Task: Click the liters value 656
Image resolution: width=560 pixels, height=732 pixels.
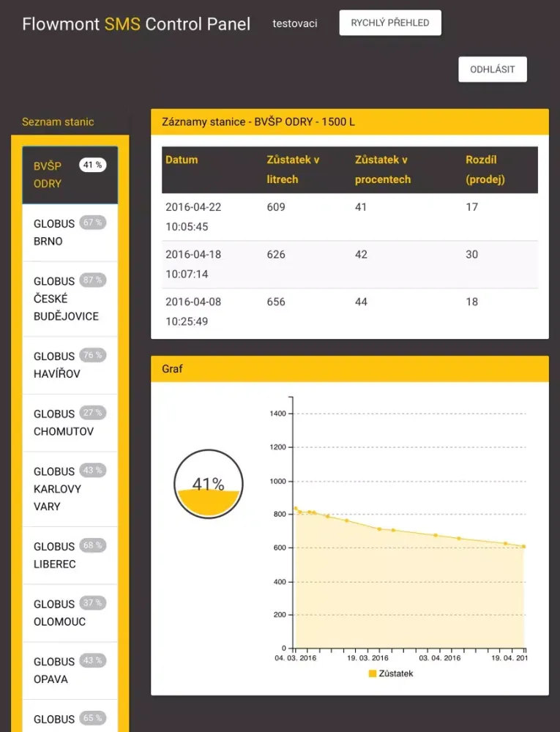Action: [276, 302]
